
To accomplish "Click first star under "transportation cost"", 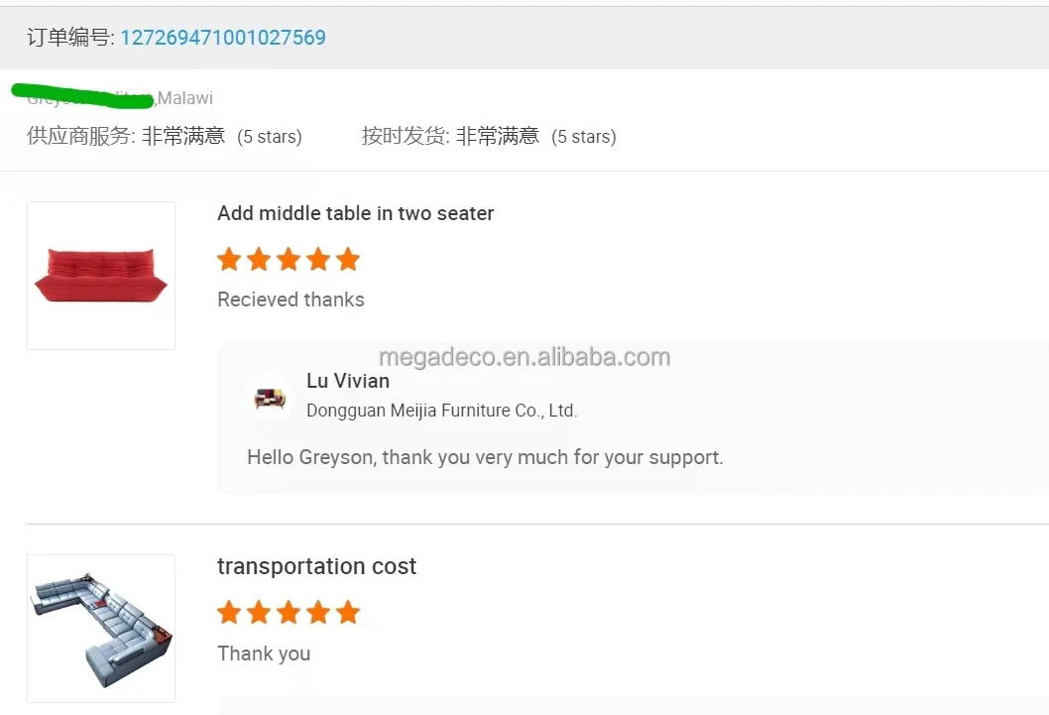I will click(229, 613).
